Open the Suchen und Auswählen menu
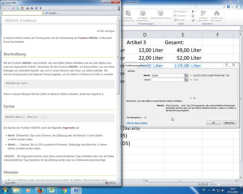Screen dimensions: 243x194 [x=216, y=18]
